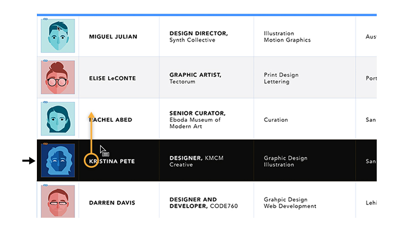Select Miguel Julian's avatar image

(x=58, y=36)
